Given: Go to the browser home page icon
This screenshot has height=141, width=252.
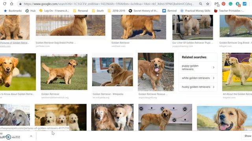Looking at the screenshot, I should pos(11,4).
